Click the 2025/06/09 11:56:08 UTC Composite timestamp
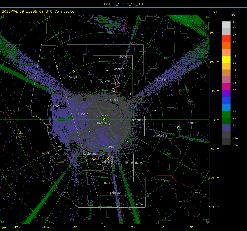The image size is (247, 231). (38, 12)
